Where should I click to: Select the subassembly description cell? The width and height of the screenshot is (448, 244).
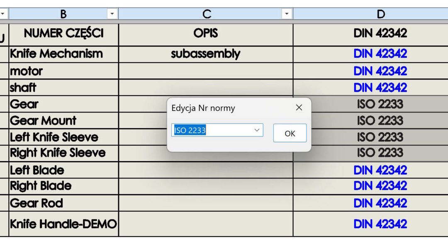click(206, 54)
